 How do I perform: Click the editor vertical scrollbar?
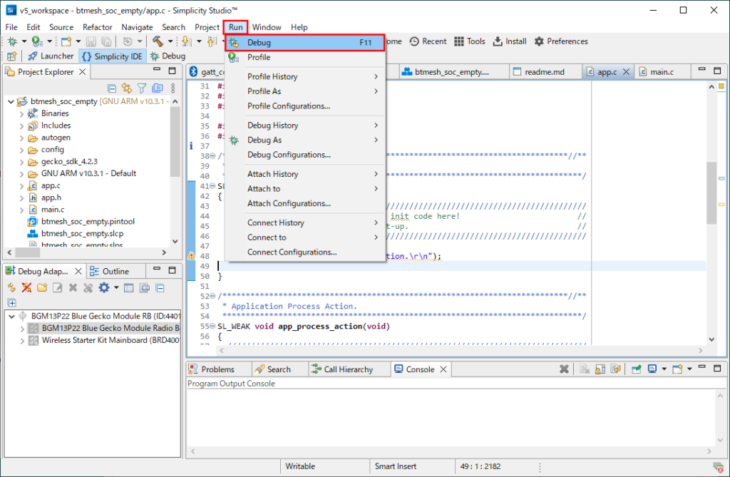711,193
